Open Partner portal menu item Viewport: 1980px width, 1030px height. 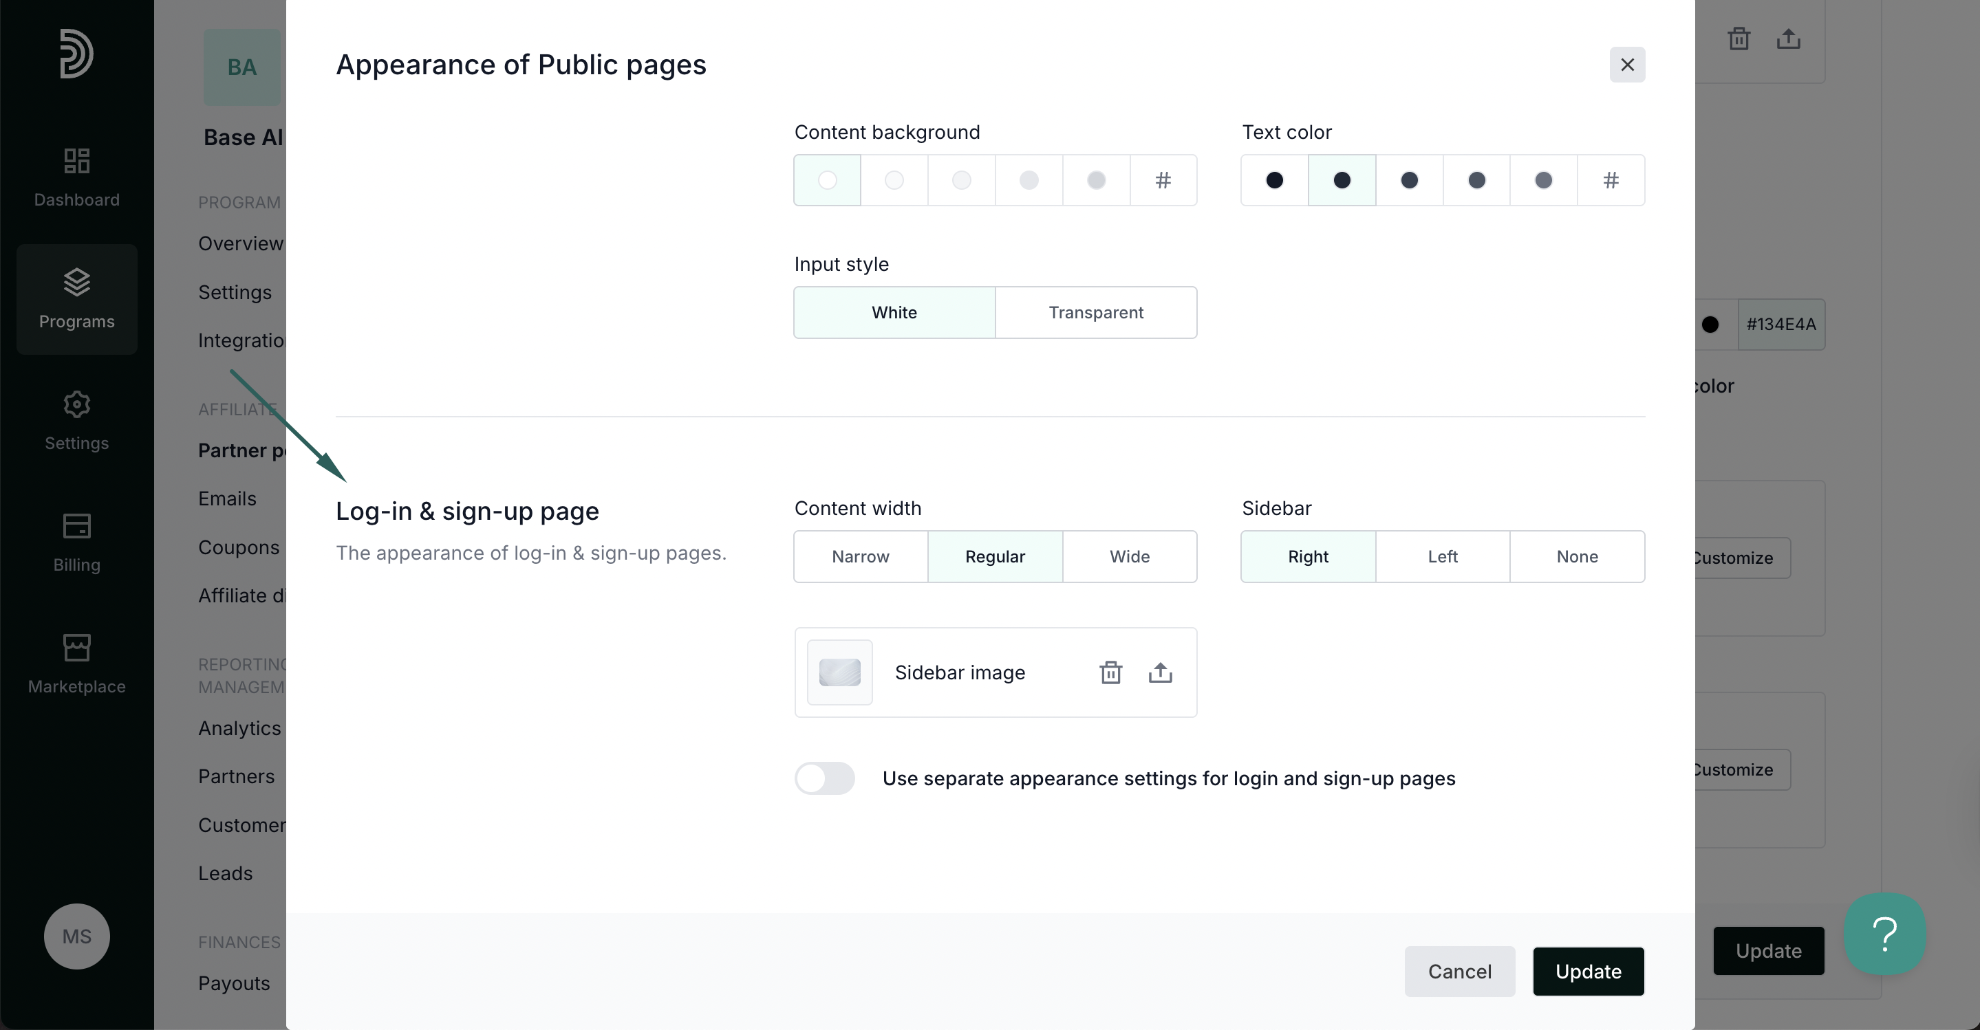point(241,450)
